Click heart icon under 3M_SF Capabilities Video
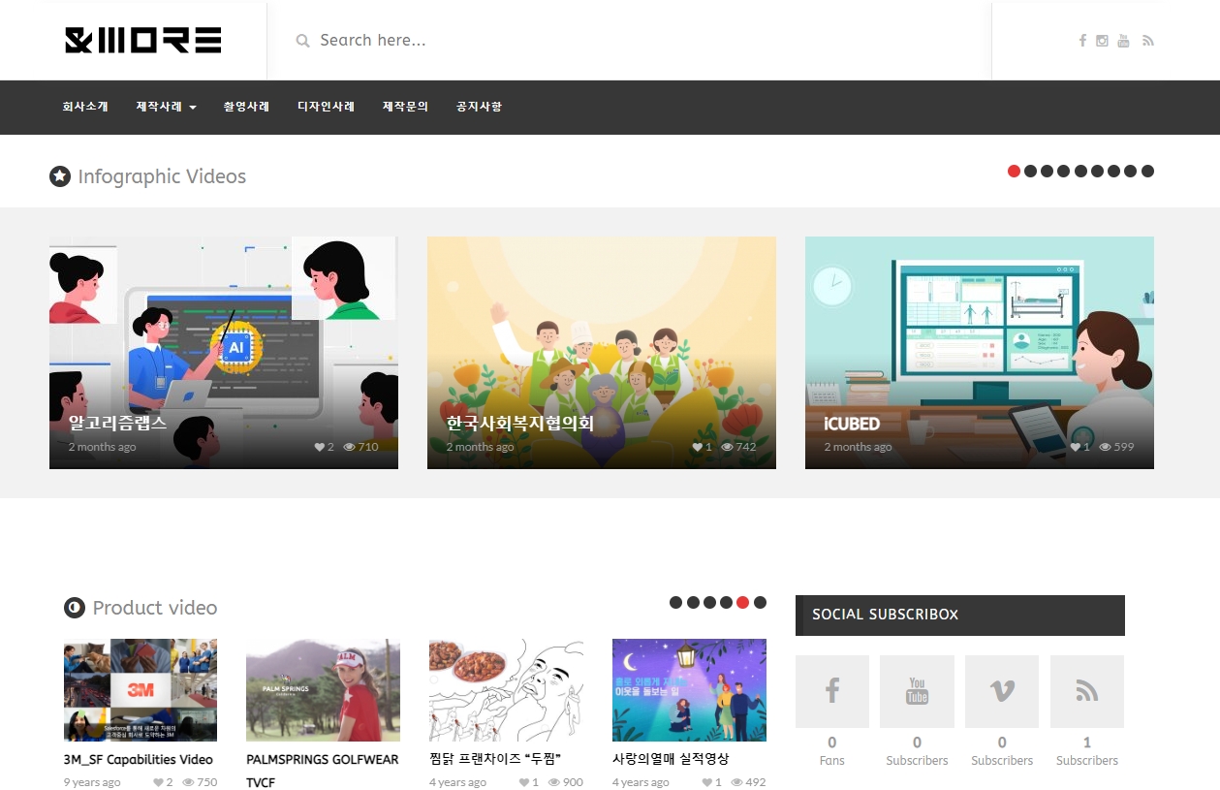 [x=158, y=782]
